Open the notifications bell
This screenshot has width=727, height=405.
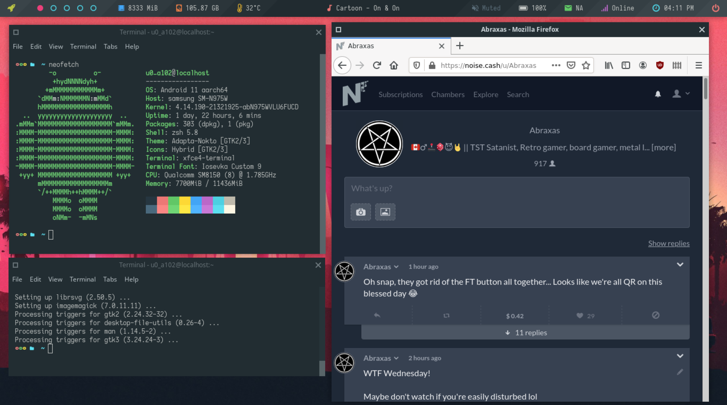(658, 94)
